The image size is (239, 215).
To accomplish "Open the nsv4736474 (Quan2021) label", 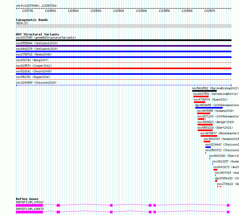I will (x=211, y=99).
